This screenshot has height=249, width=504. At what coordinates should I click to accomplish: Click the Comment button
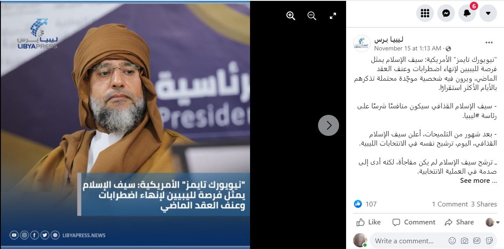pyautogui.click(x=414, y=222)
